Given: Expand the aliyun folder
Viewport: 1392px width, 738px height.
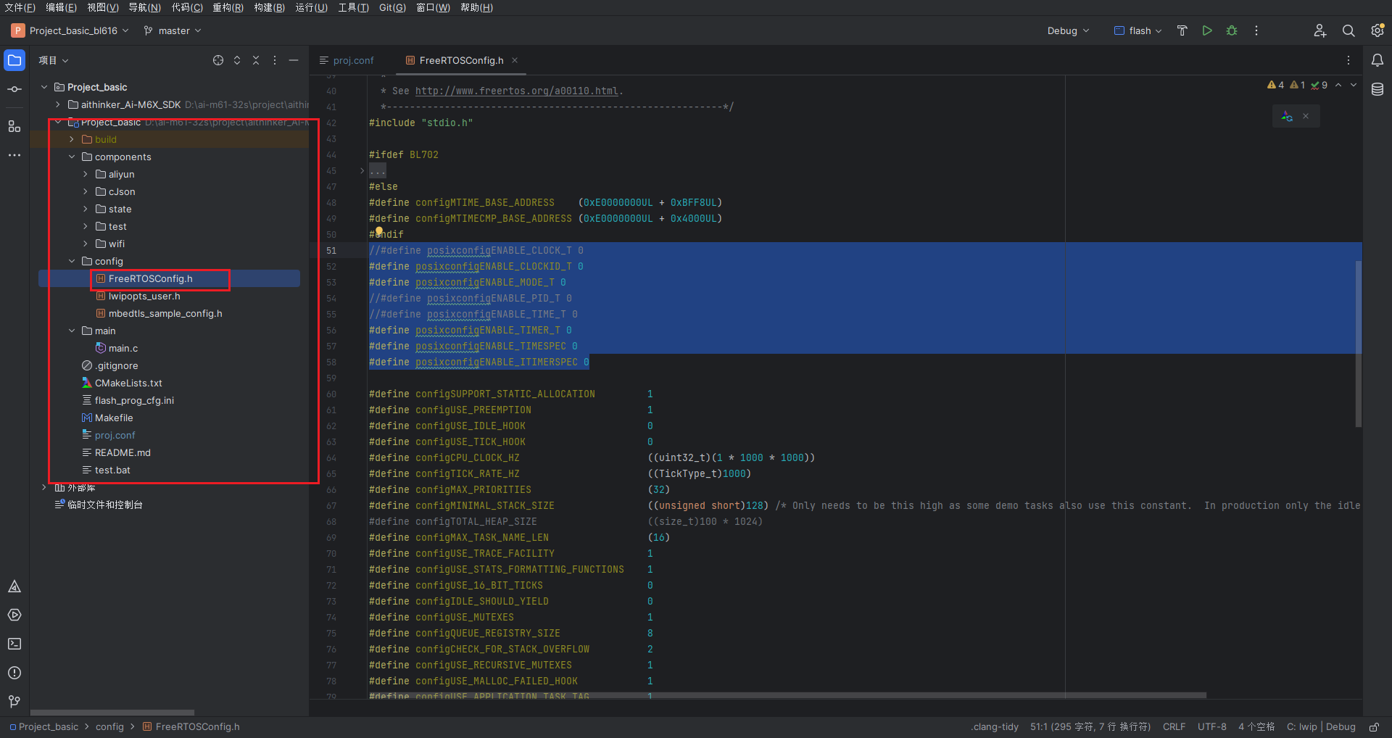Looking at the screenshot, I should [x=86, y=174].
